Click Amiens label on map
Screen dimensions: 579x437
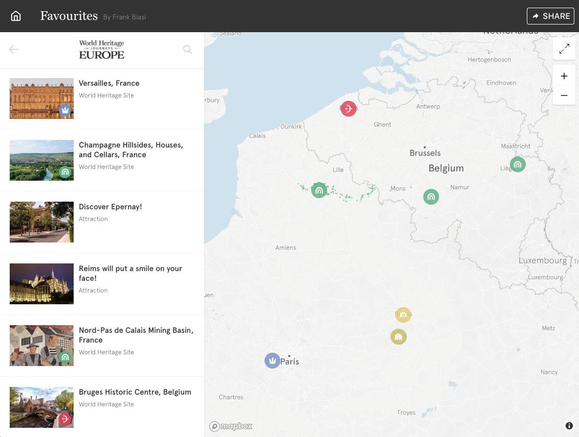point(285,248)
